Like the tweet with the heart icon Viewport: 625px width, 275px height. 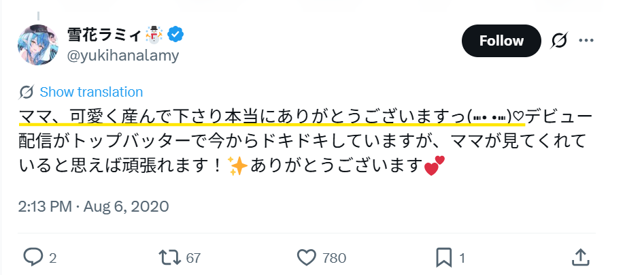(x=307, y=257)
